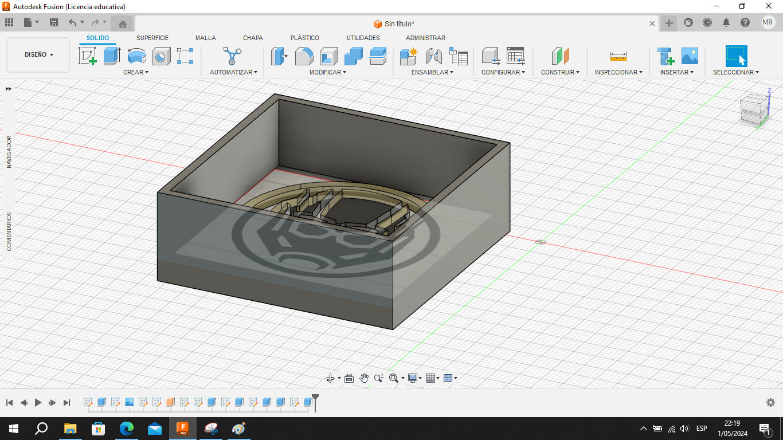Switch to the Plástico tab

click(305, 38)
